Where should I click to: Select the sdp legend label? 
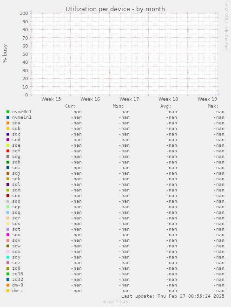click(x=16, y=207)
